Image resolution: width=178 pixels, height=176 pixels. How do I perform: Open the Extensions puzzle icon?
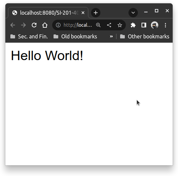(133, 25)
